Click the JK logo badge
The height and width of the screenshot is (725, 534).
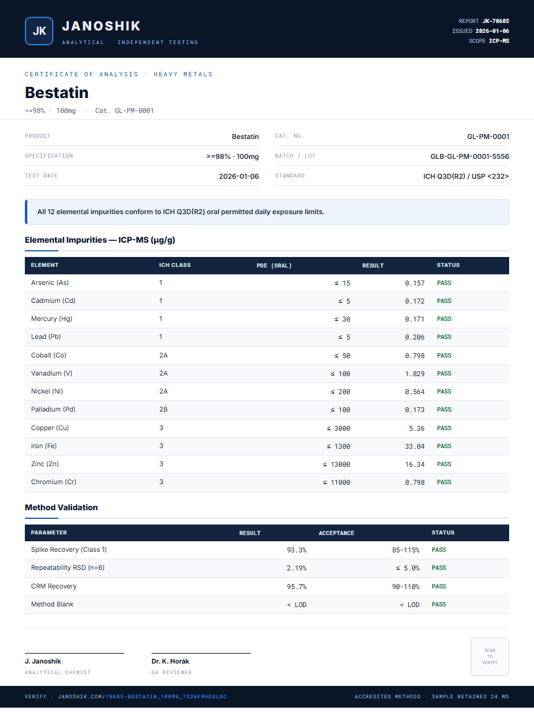coord(39,31)
